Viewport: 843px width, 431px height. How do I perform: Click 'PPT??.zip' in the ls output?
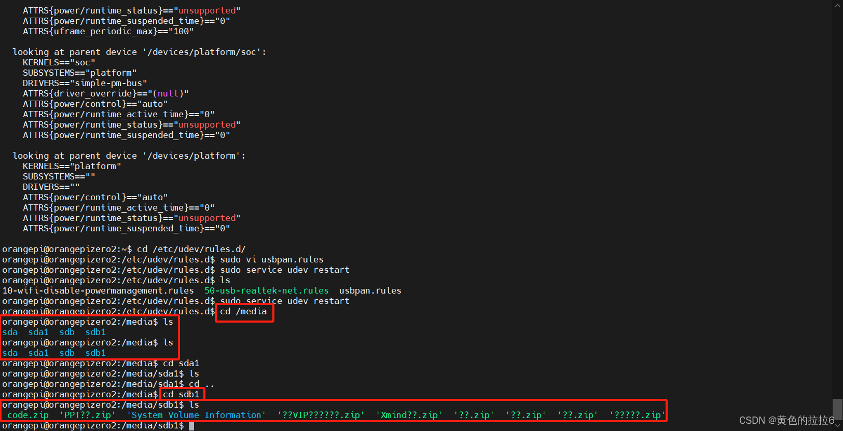[x=88, y=415]
